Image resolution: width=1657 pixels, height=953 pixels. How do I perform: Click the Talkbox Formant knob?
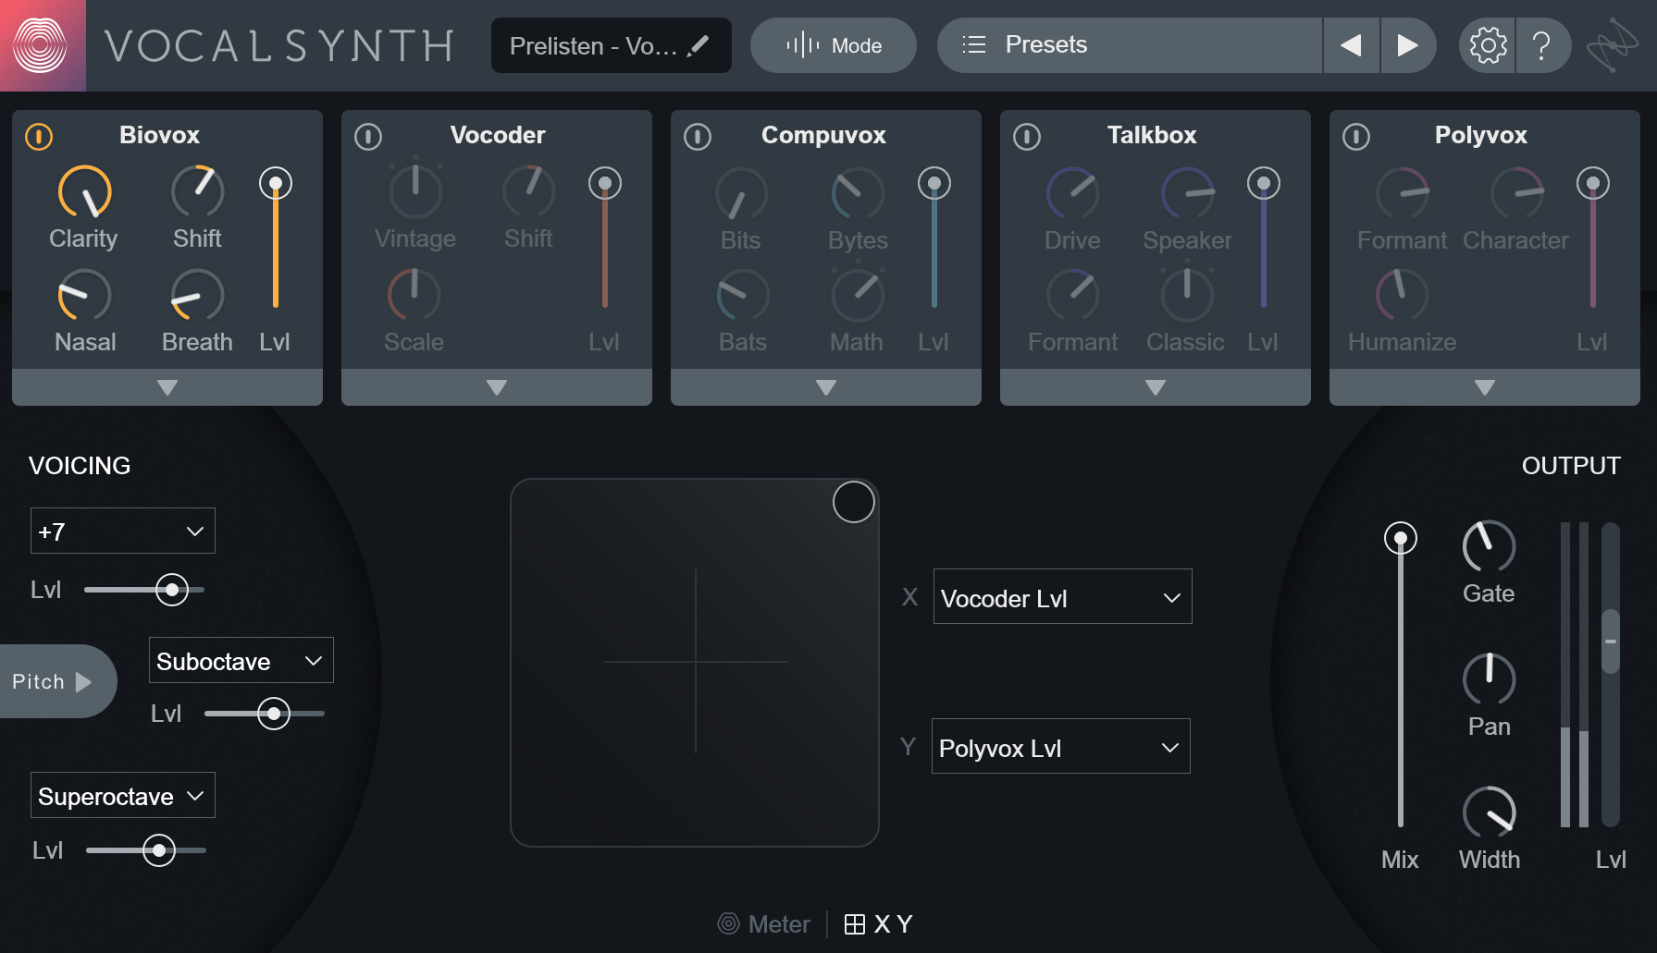[1073, 296]
